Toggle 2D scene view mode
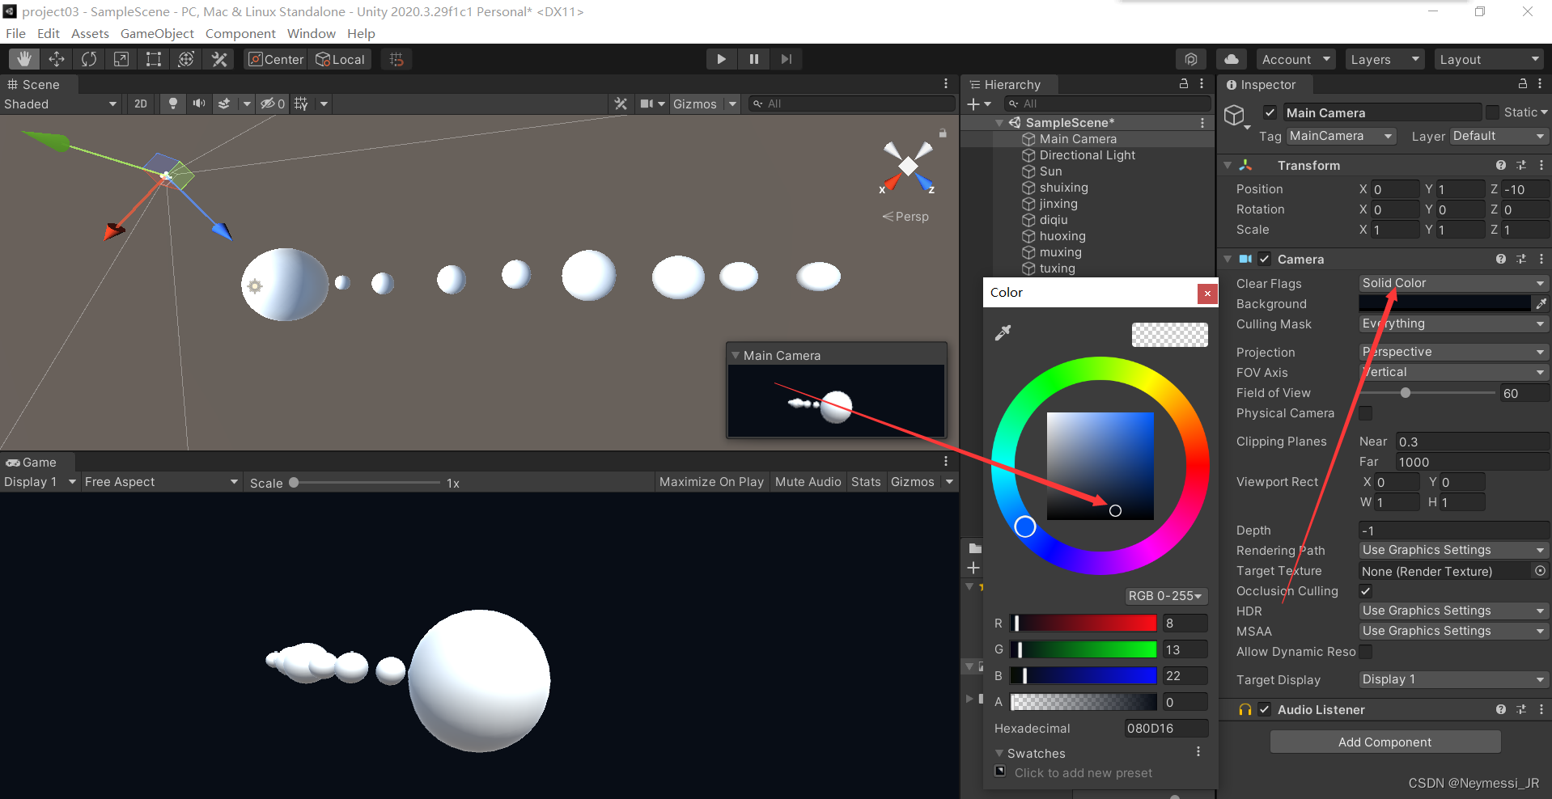 coord(141,104)
